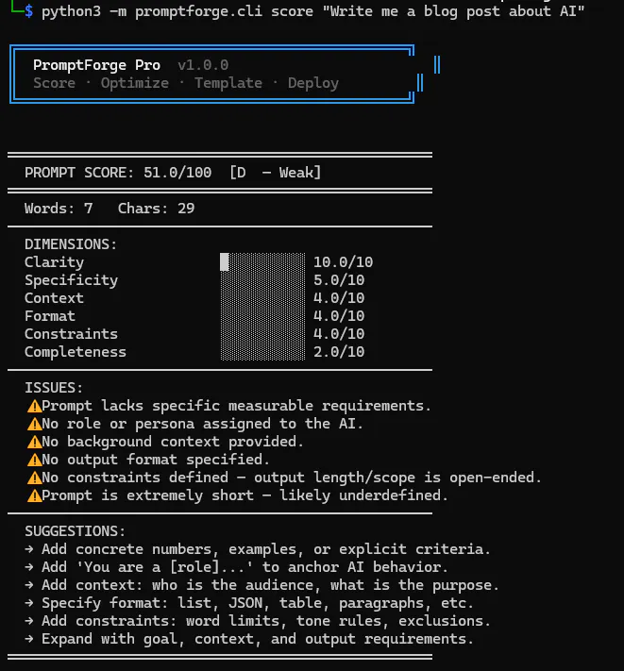
Task: Click 'No constraints defined – output length/scope is open-ended.'
Action: [292, 478]
